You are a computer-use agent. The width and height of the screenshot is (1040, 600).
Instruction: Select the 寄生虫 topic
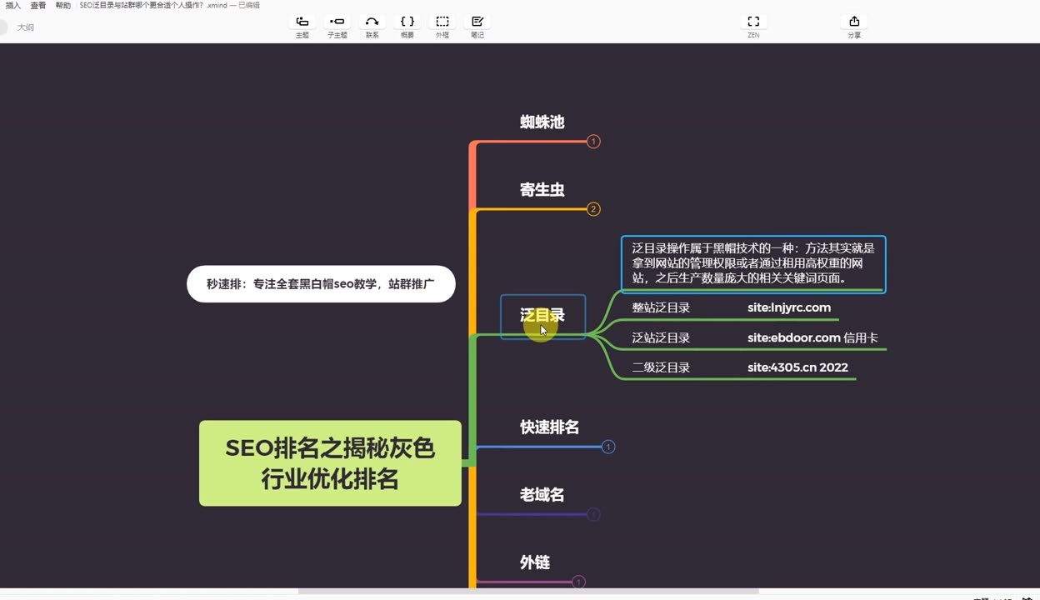point(542,190)
